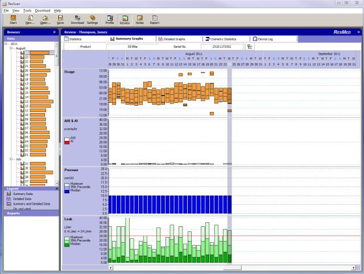The height and width of the screenshot is (274, 364).
Task: Select the Review toolbar icon
Action: click(125, 20)
